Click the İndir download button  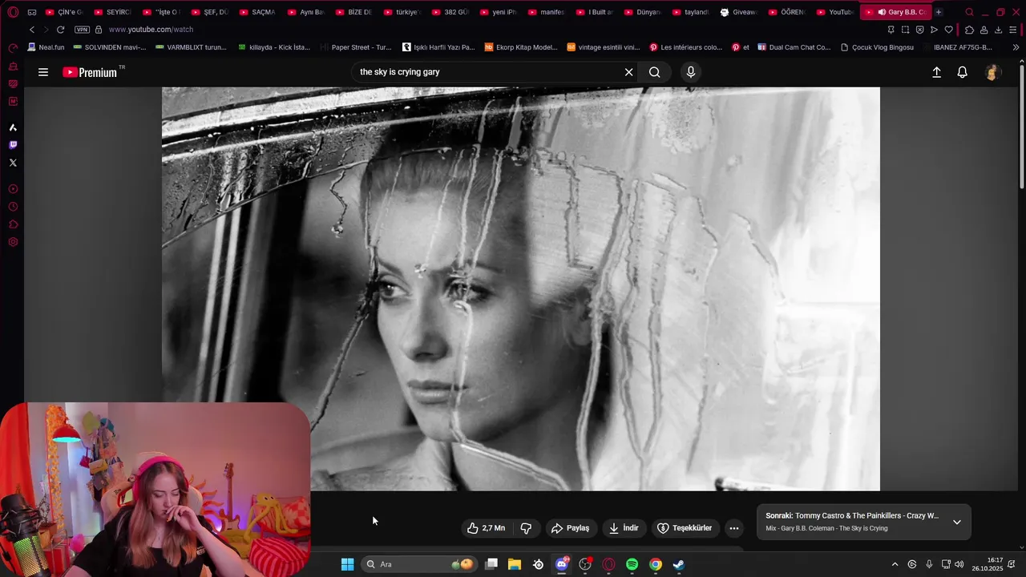pos(624,528)
